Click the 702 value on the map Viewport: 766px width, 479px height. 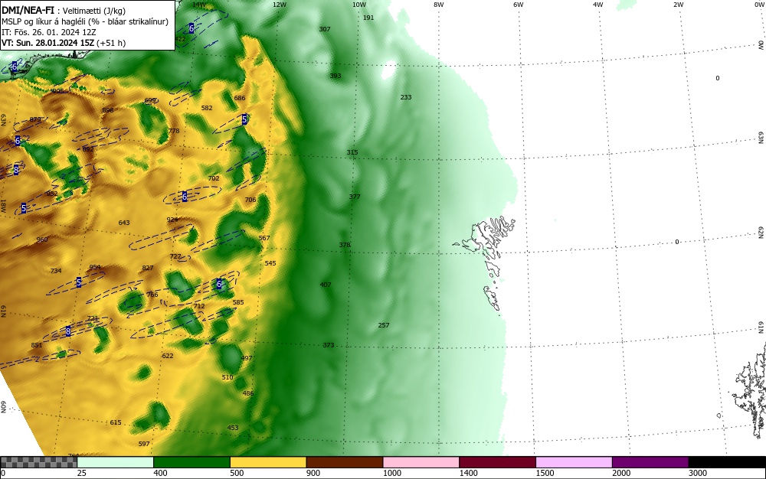point(214,178)
